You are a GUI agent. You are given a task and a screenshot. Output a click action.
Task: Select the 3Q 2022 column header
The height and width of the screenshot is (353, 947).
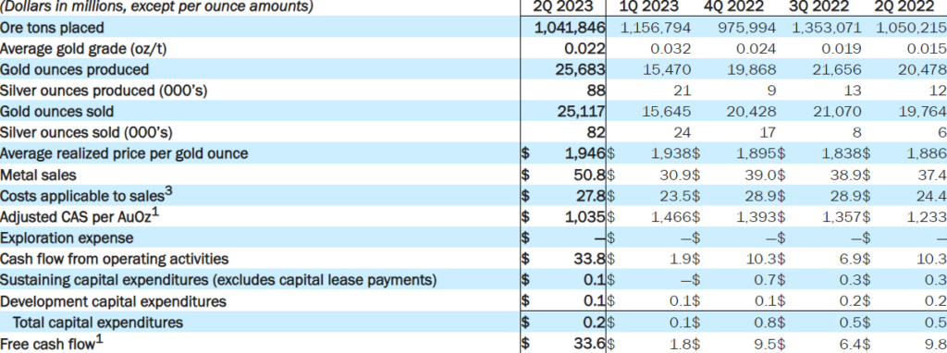[819, 6]
